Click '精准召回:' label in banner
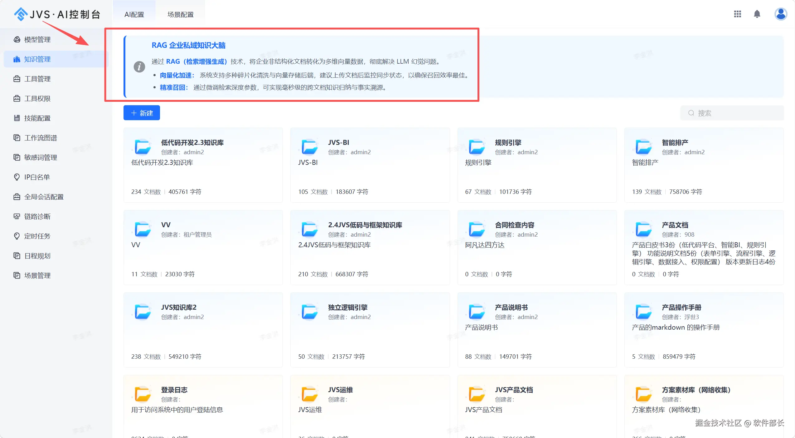Viewport: 795px width, 438px height. pos(174,87)
